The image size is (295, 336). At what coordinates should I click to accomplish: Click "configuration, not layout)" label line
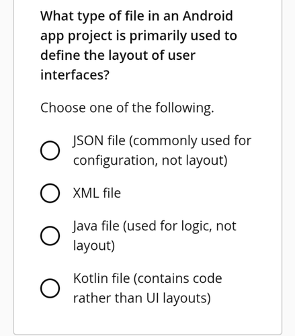(x=151, y=161)
